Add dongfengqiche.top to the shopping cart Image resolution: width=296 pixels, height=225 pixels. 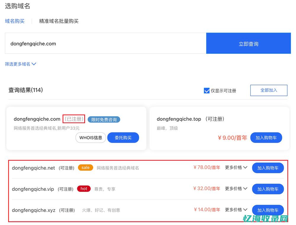[x=266, y=137]
